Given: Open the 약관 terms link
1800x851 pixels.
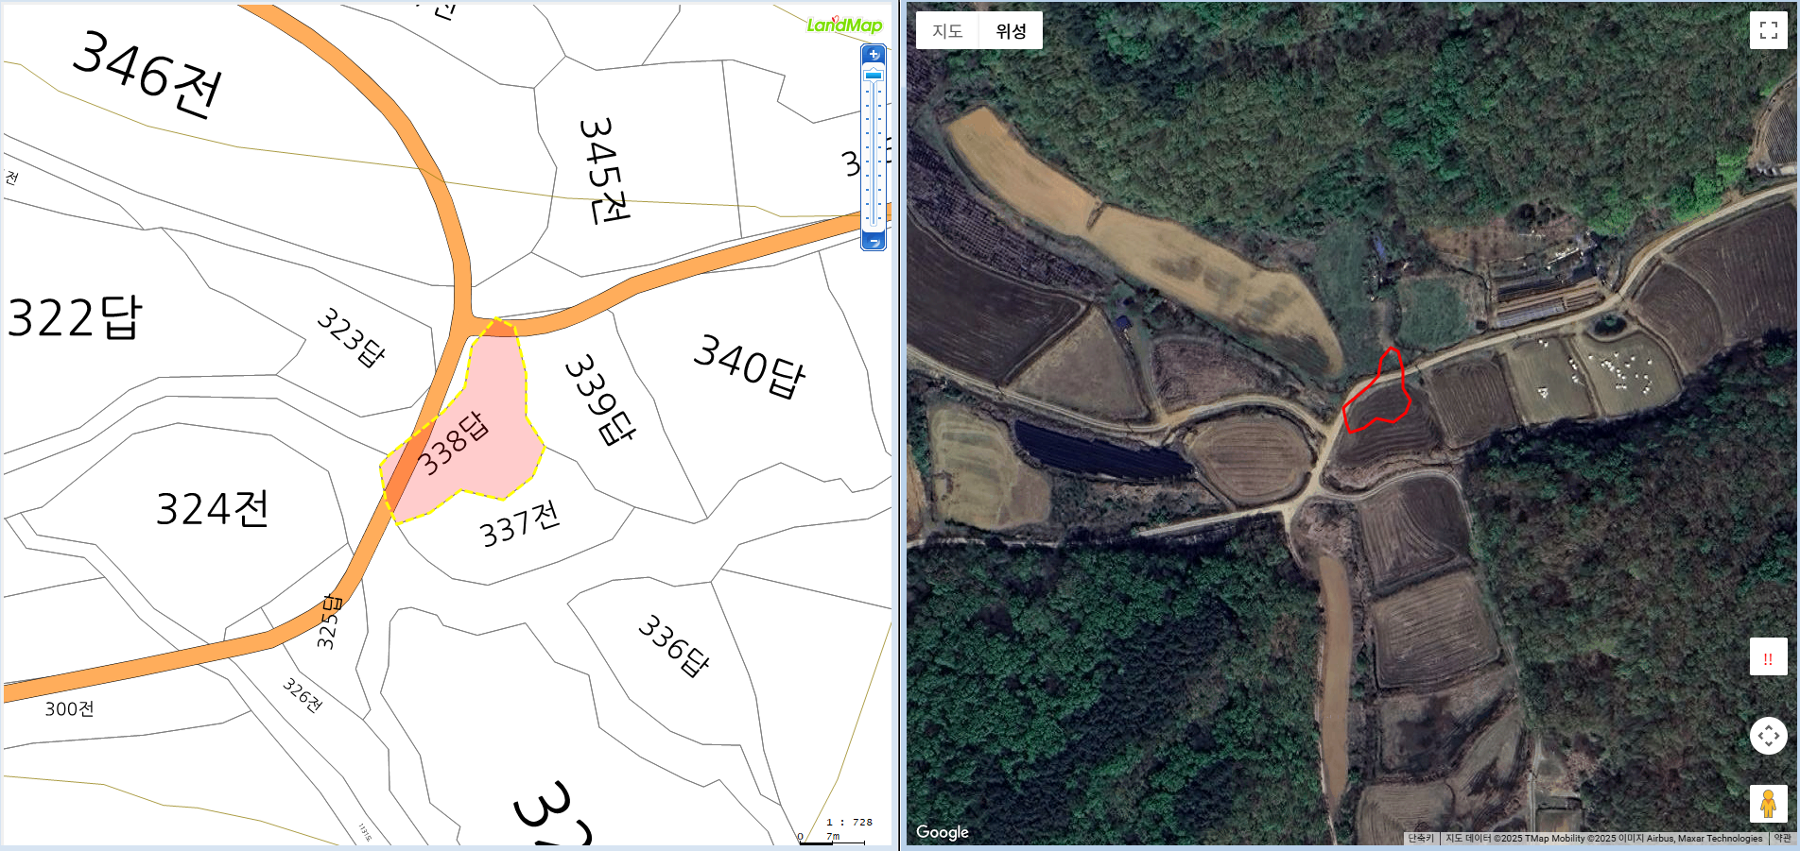Looking at the screenshot, I should (x=1782, y=838).
